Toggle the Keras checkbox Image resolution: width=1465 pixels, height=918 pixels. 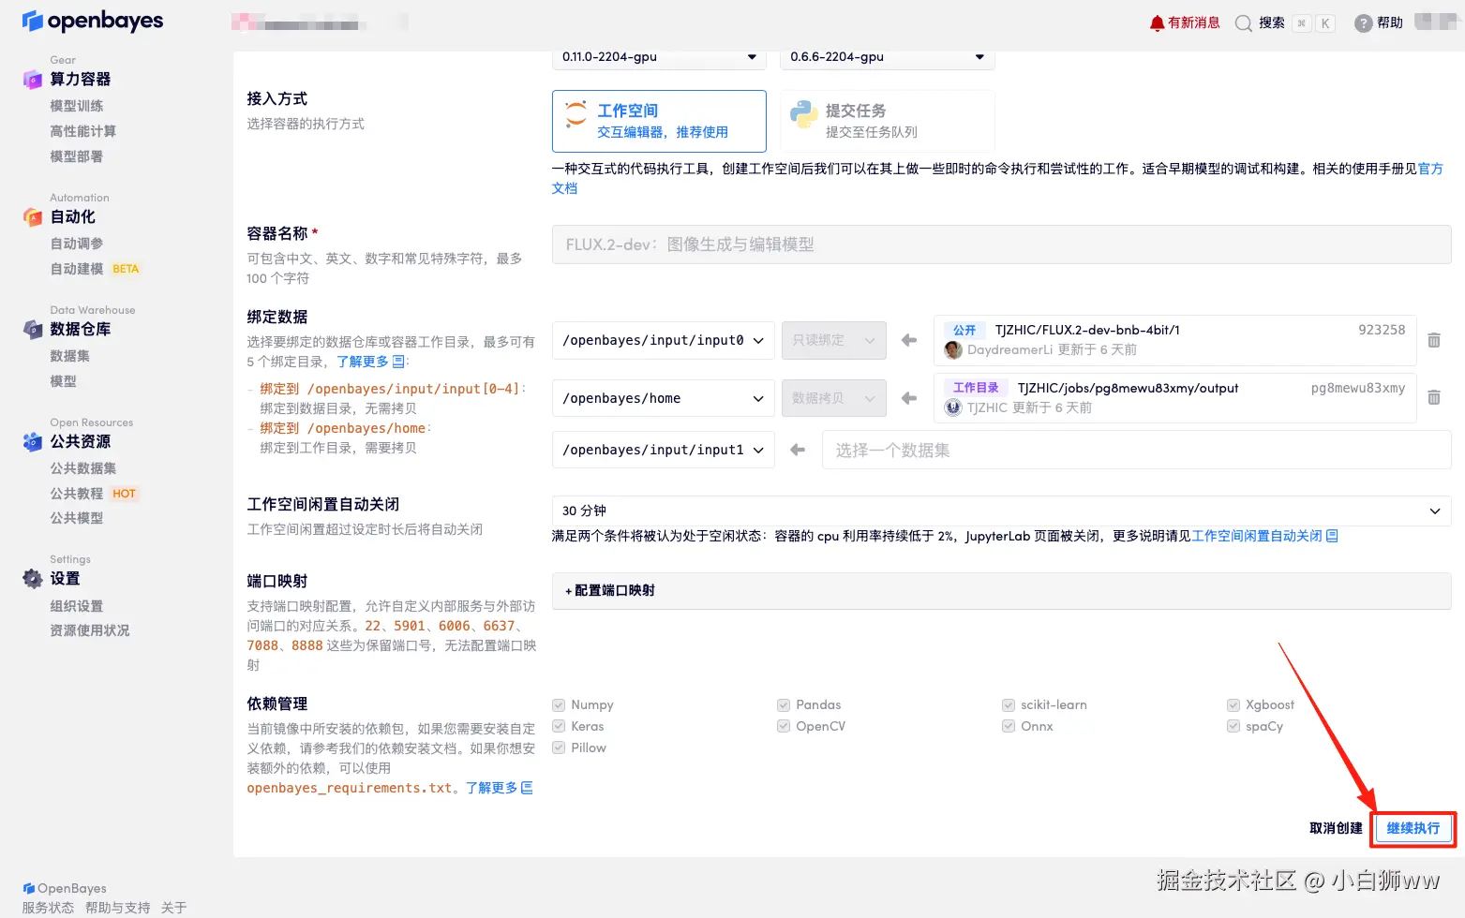pyautogui.click(x=559, y=726)
